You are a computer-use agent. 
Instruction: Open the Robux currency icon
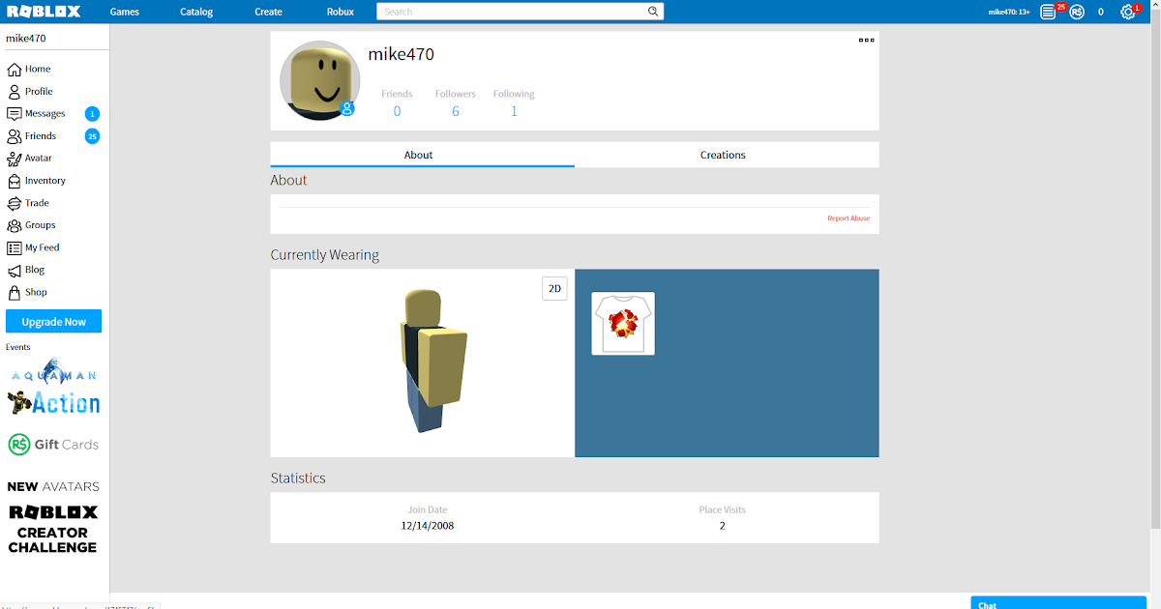1077,12
